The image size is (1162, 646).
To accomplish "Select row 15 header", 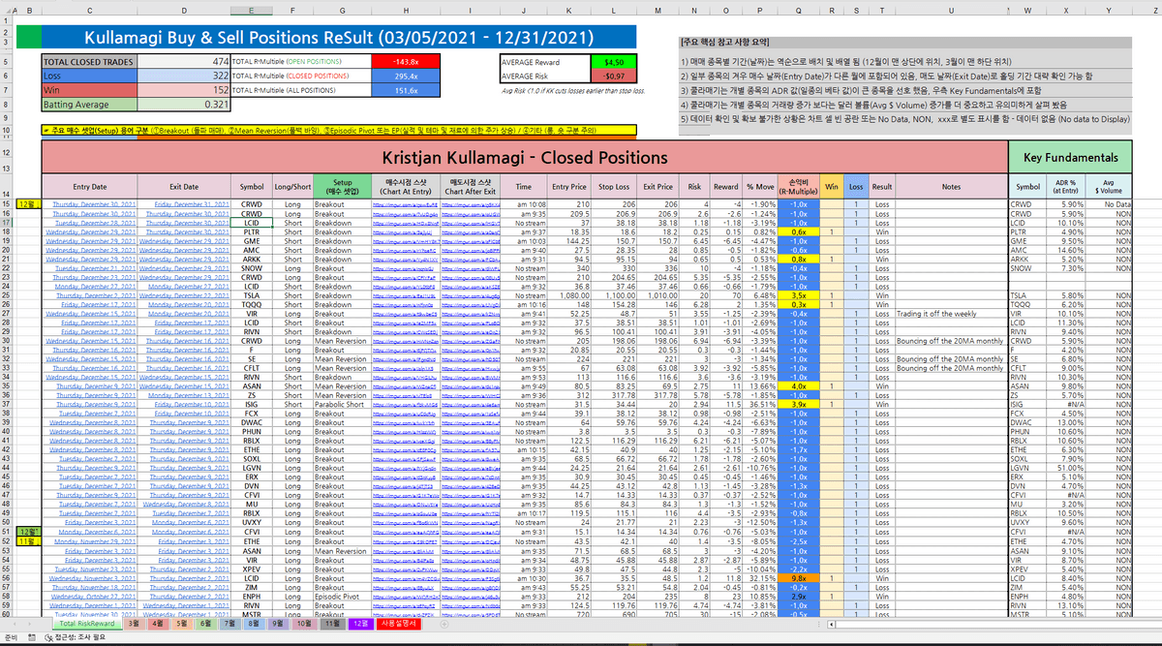I will pos(7,205).
